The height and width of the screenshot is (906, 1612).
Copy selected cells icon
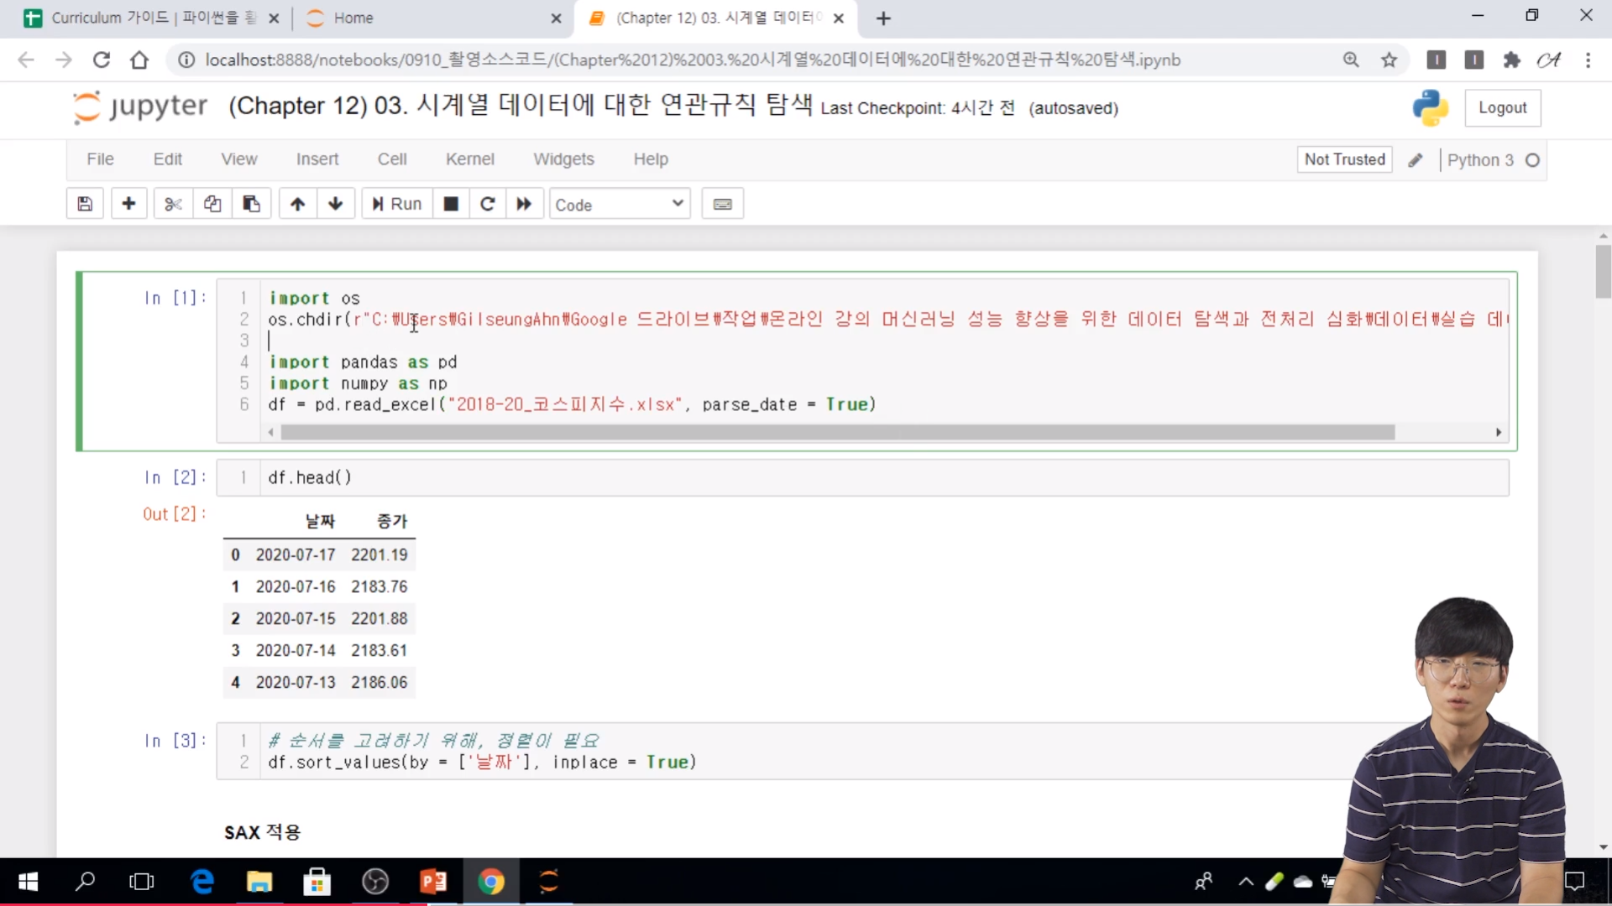coord(212,204)
